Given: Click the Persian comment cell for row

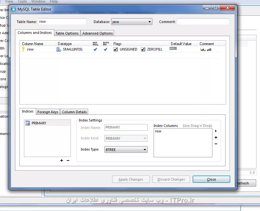Looking at the screenshot, I should (206, 49).
